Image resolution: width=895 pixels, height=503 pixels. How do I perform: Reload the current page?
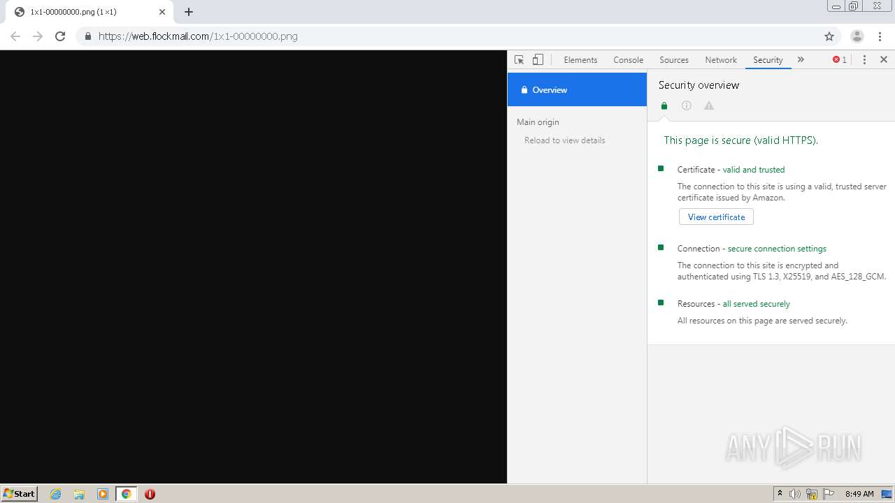(x=60, y=36)
